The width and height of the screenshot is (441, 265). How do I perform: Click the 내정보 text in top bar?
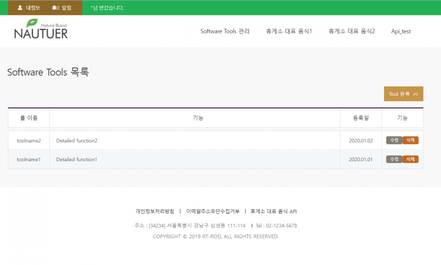point(33,8)
